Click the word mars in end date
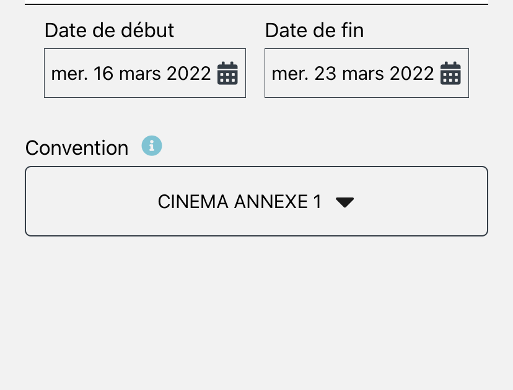Screen dimensions: 513x390 363,74
